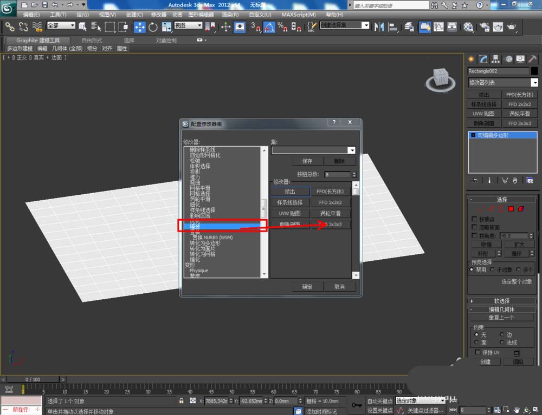Select Element sub-object level red cube
Screen dimensions: 542x415
coord(521,209)
